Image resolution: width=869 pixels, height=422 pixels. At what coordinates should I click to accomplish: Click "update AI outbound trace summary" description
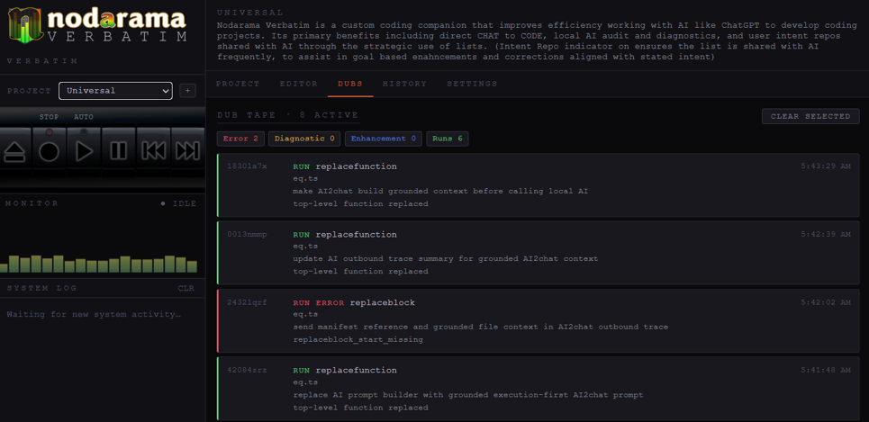click(446, 258)
